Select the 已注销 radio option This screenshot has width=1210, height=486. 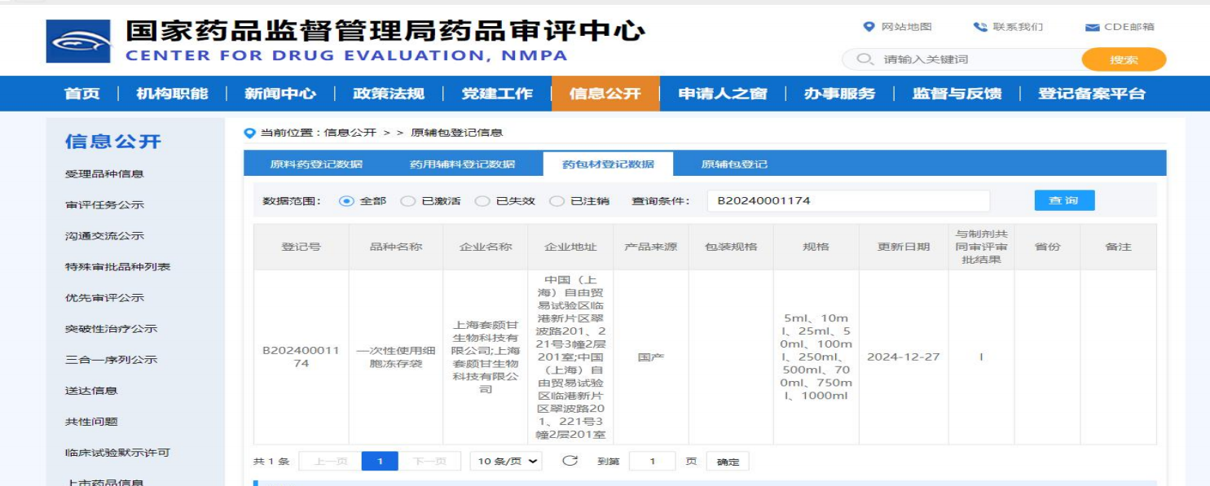coord(557,201)
